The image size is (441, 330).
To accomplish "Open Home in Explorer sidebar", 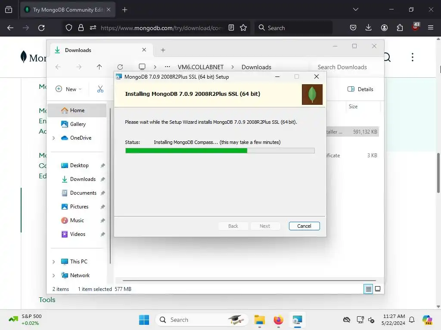I will (x=77, y=110).
